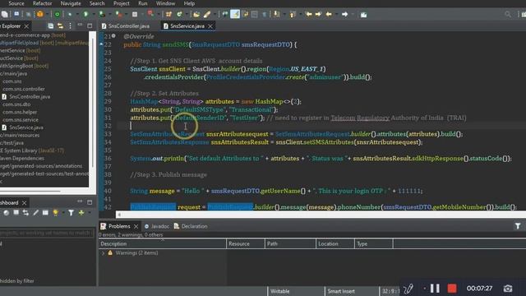Click the green Run button
This screenshot has height=296, width=526.
[x=85, y=14]
